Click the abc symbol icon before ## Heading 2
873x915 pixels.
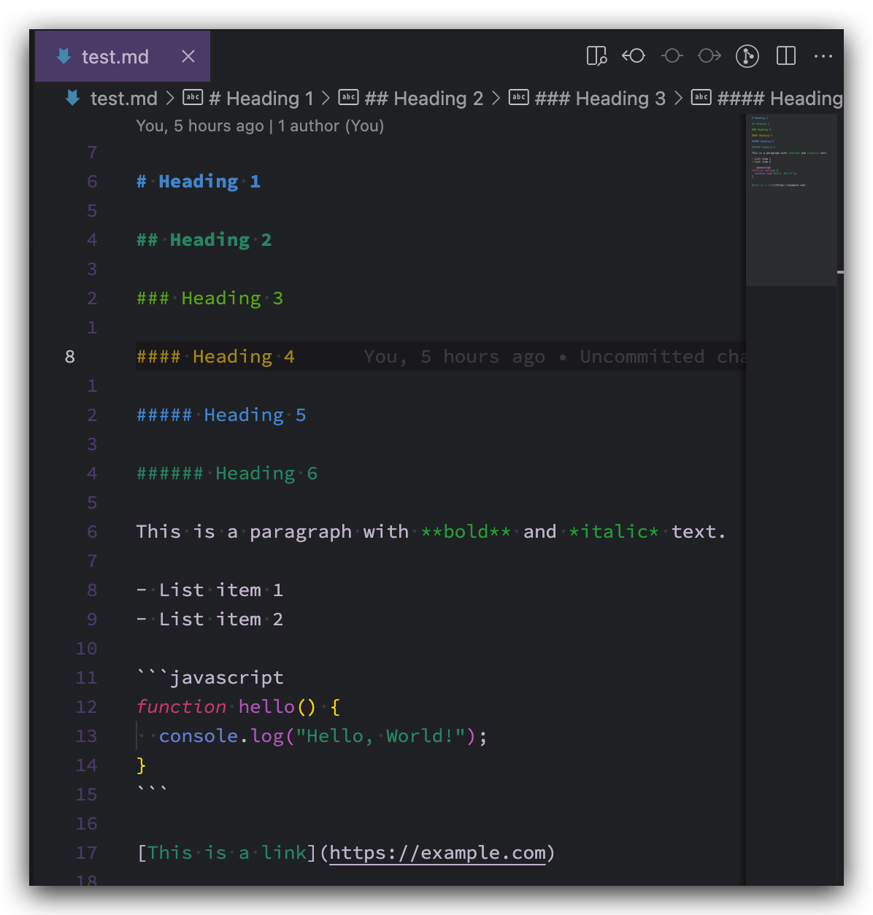pyautogui.click(x=348, y=97)
